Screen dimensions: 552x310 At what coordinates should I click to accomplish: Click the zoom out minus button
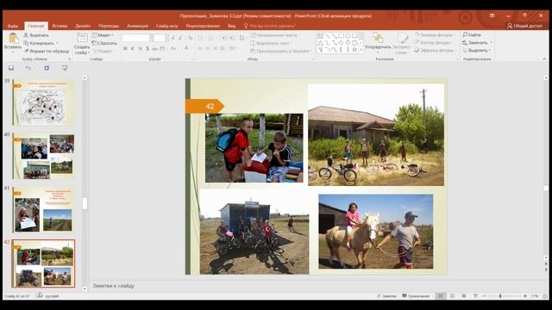click(x=485, y=296)
